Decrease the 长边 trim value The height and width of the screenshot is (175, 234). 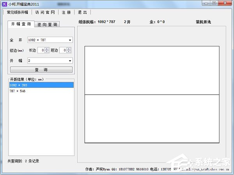[x=47, y=52]
